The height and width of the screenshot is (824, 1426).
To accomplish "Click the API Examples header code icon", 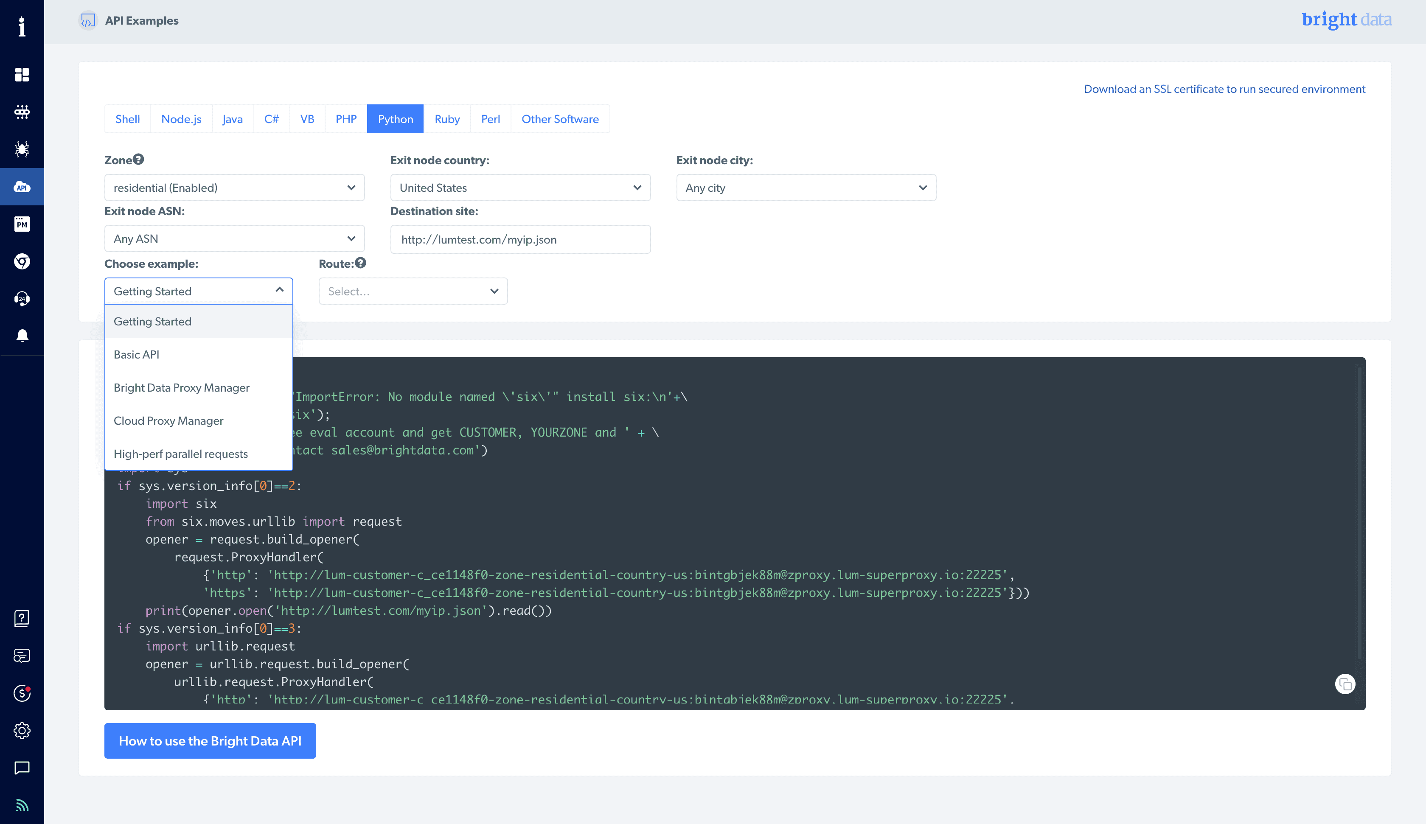I will 88,21.
